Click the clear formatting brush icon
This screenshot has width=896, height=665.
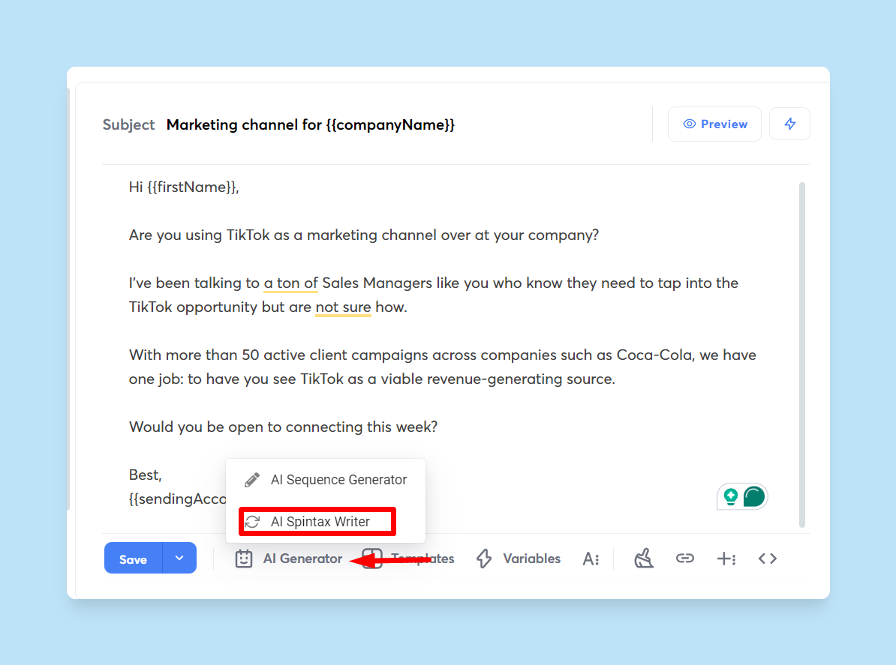[643, 559]
